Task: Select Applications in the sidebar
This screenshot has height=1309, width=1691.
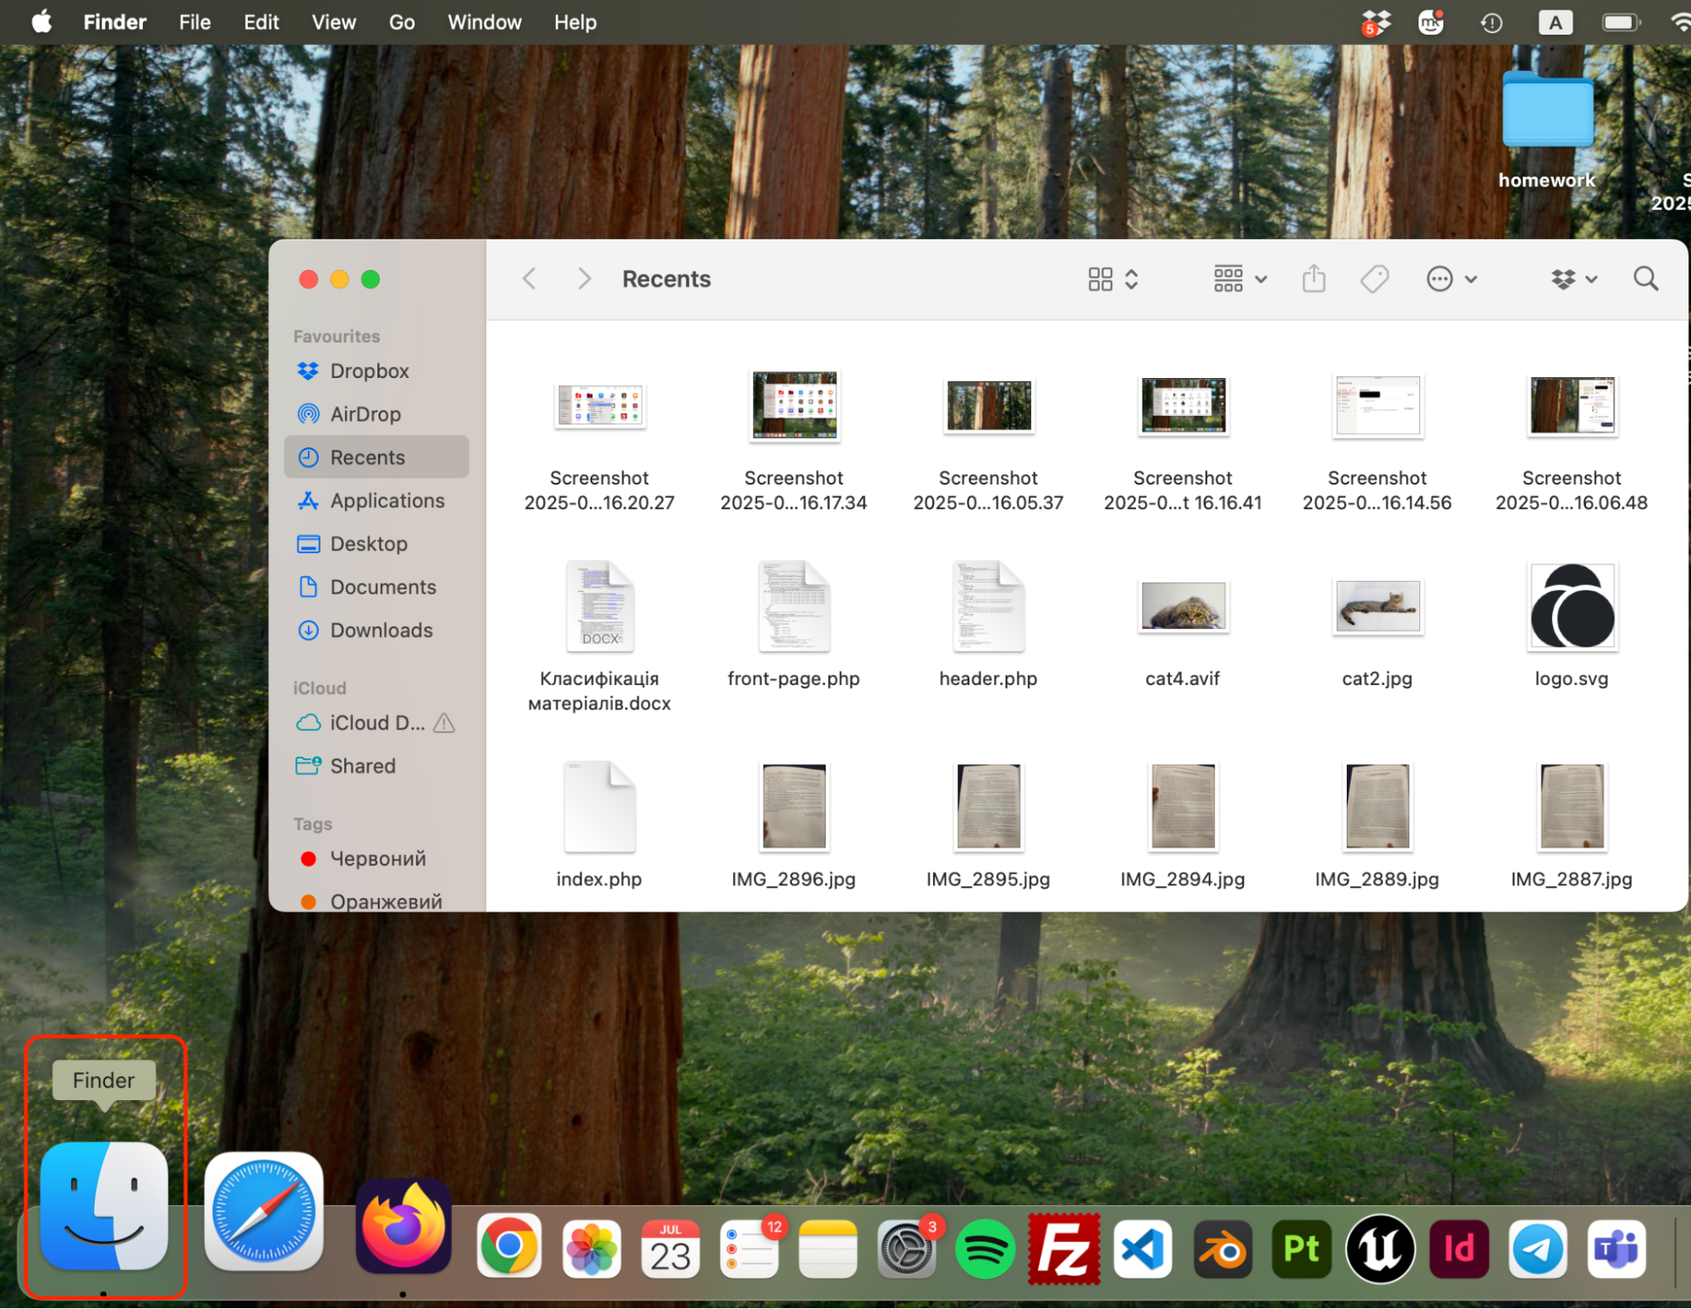Action: click(387, 500)
